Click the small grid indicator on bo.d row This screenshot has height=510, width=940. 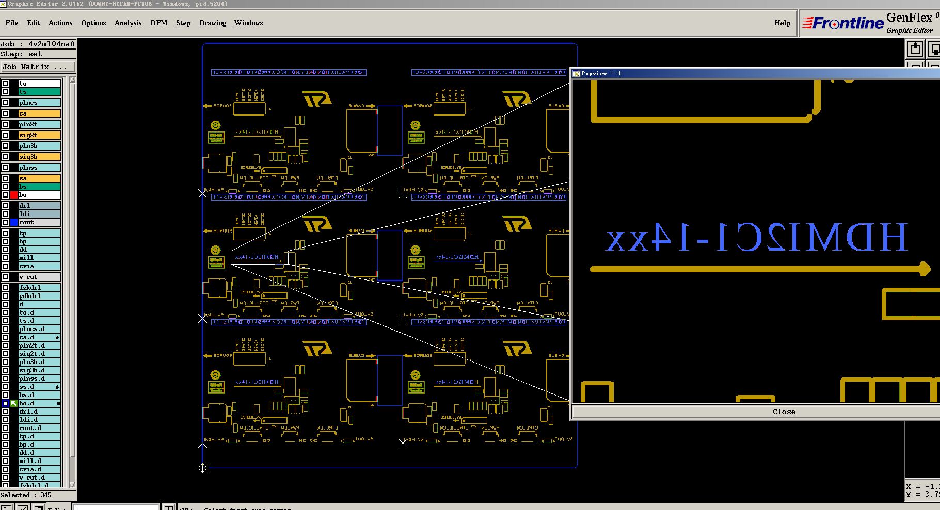click(58, 403)
